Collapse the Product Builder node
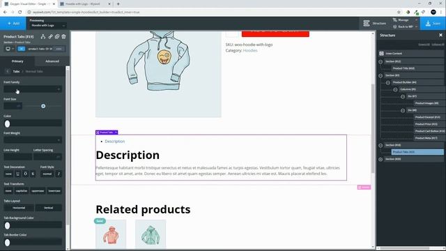446x251 pixels. [x=388, y=82]
